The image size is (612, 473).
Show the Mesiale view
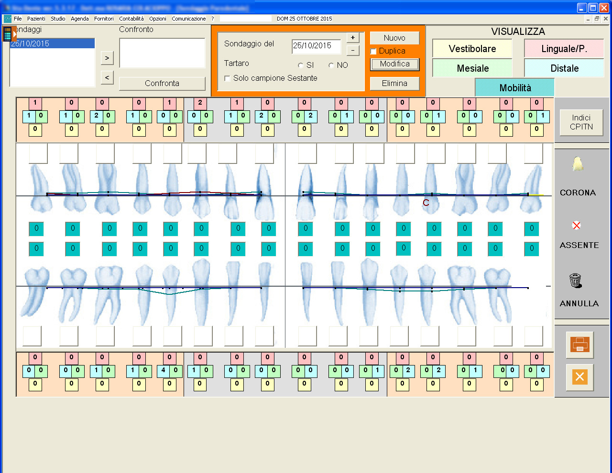(x=472, y=68)
